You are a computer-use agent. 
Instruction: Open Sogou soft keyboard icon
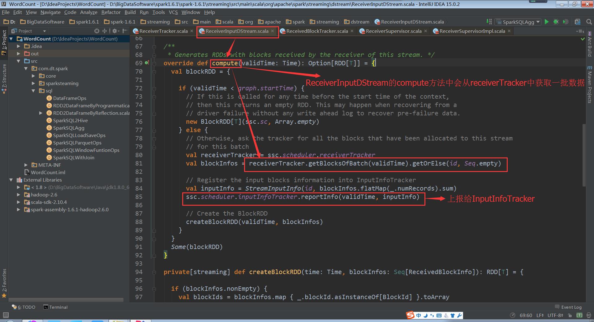coord(439,316)
